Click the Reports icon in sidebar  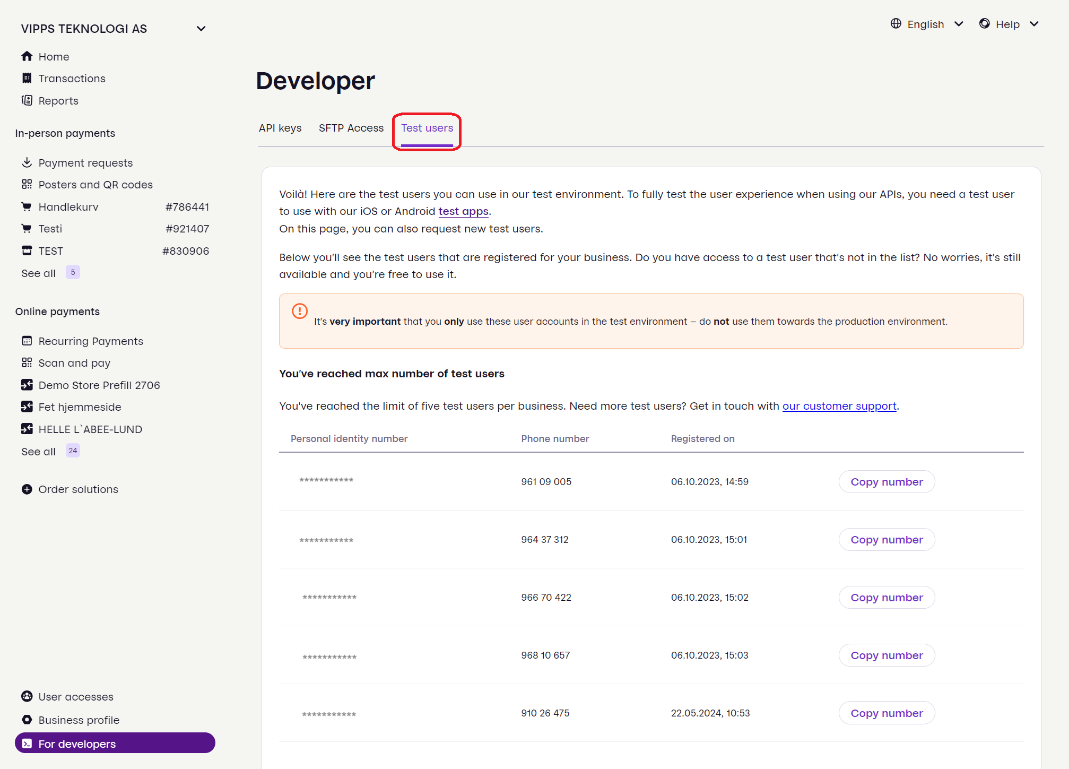pyautogui.click(x=27, y=100)
